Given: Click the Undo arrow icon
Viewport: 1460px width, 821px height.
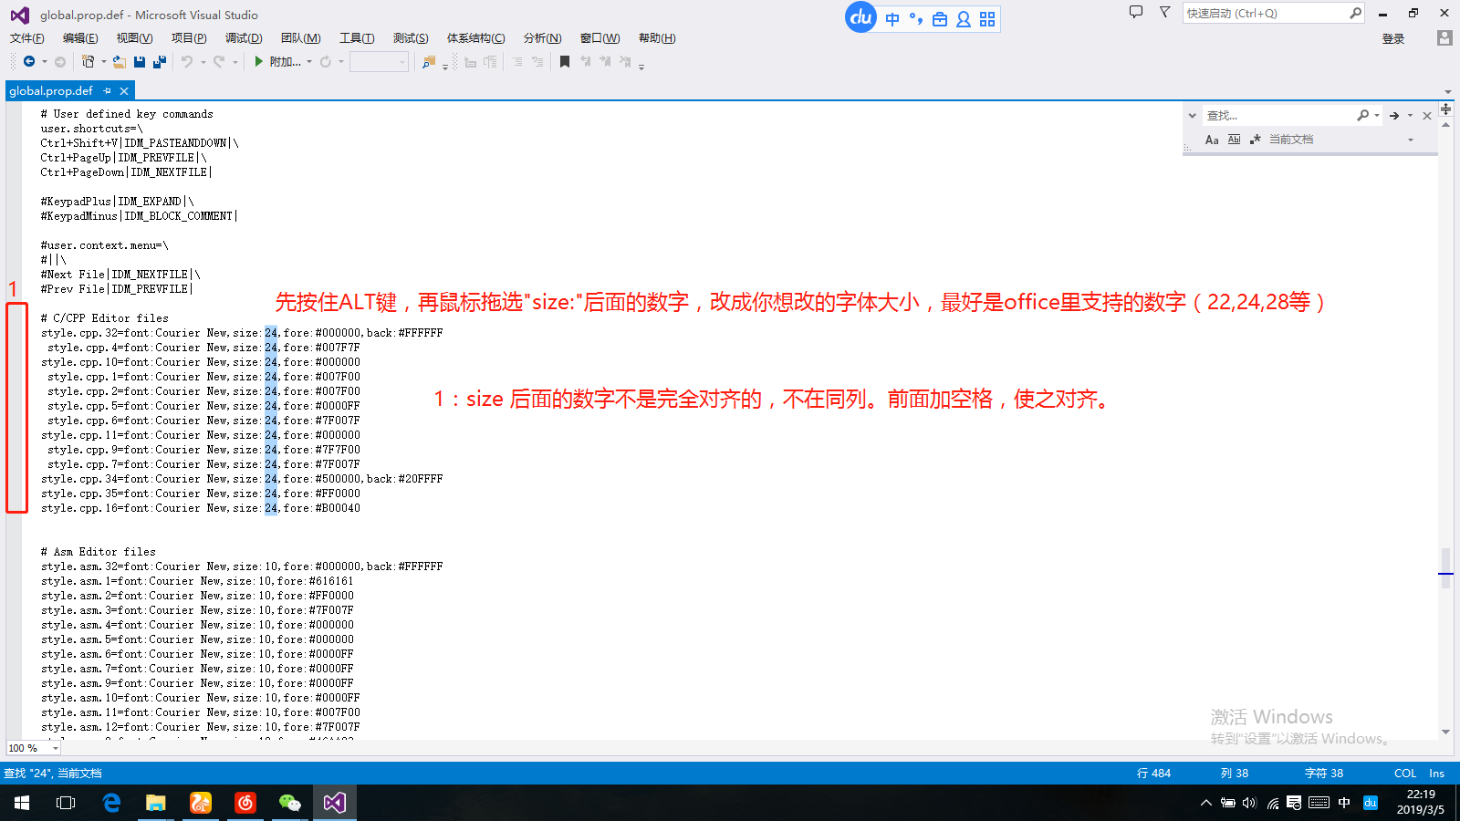Looking at the screenshot, I should 187,61.
